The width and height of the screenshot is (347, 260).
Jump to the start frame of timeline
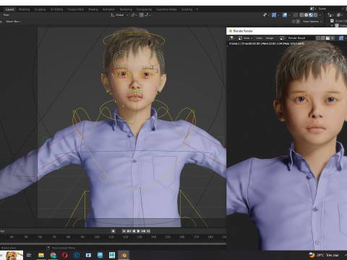coord(124,231)
